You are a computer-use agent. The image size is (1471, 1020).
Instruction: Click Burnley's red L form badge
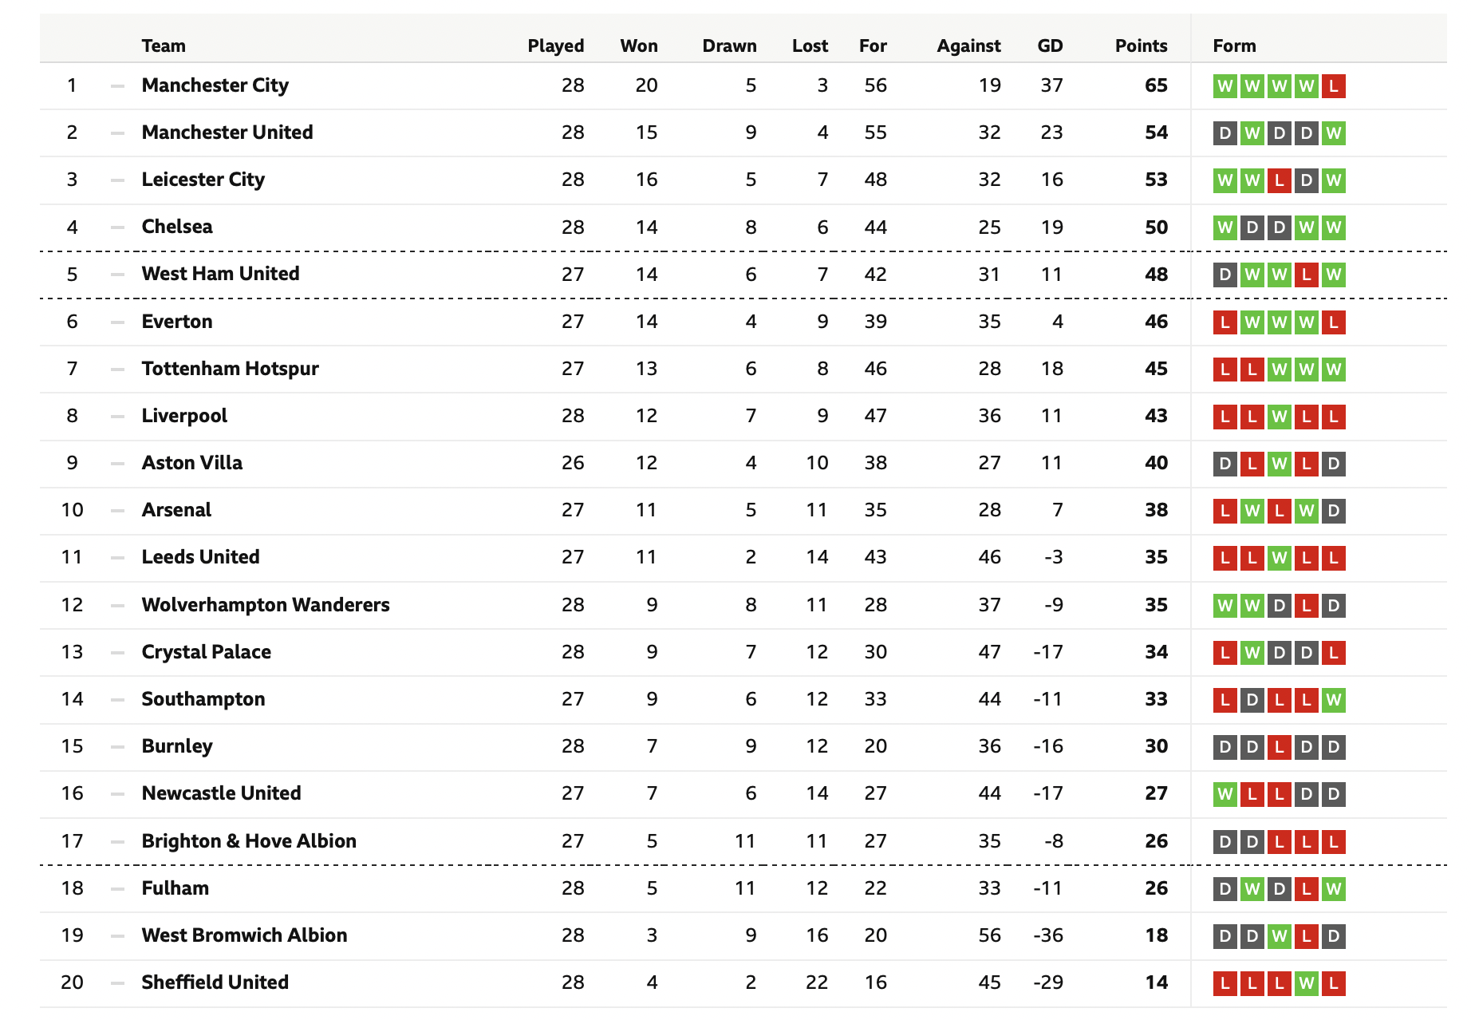point(1280,747)
